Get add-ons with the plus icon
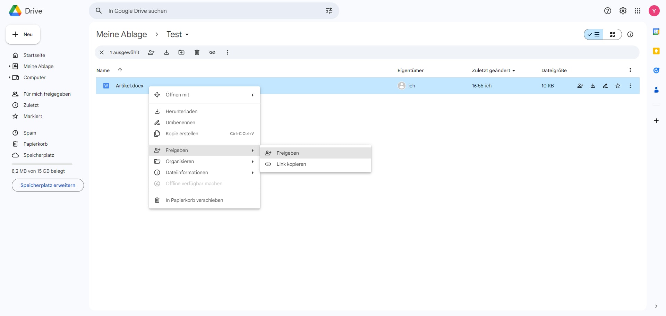666x316 pixels. tap(656, 121)
